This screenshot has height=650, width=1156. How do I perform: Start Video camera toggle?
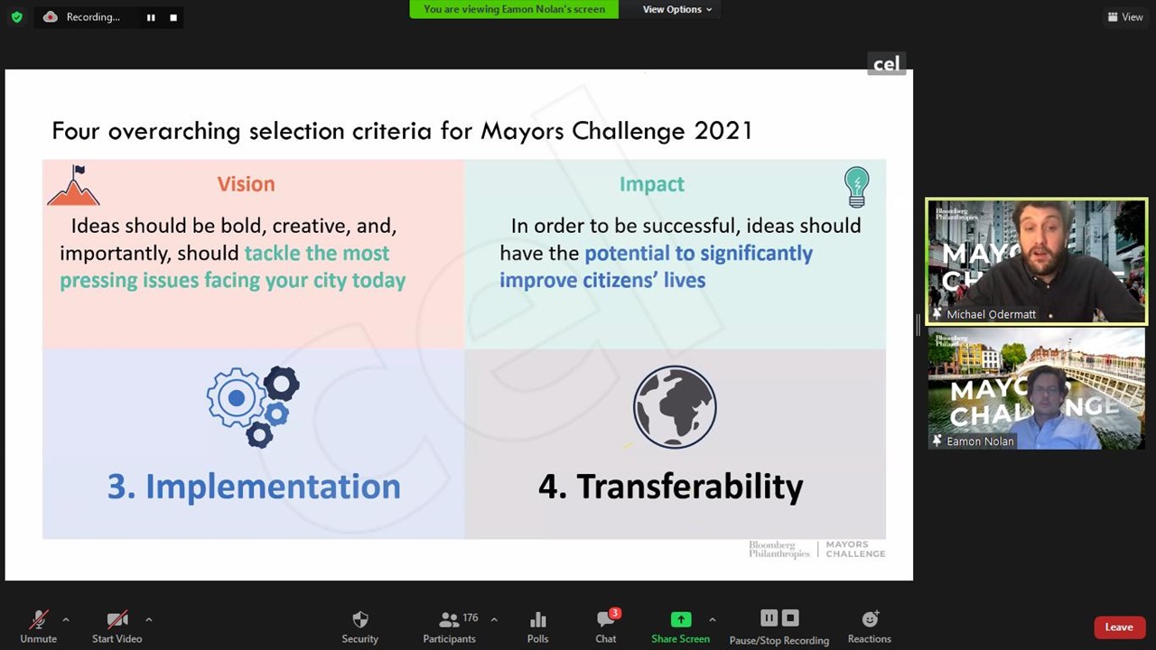(117, 626)
